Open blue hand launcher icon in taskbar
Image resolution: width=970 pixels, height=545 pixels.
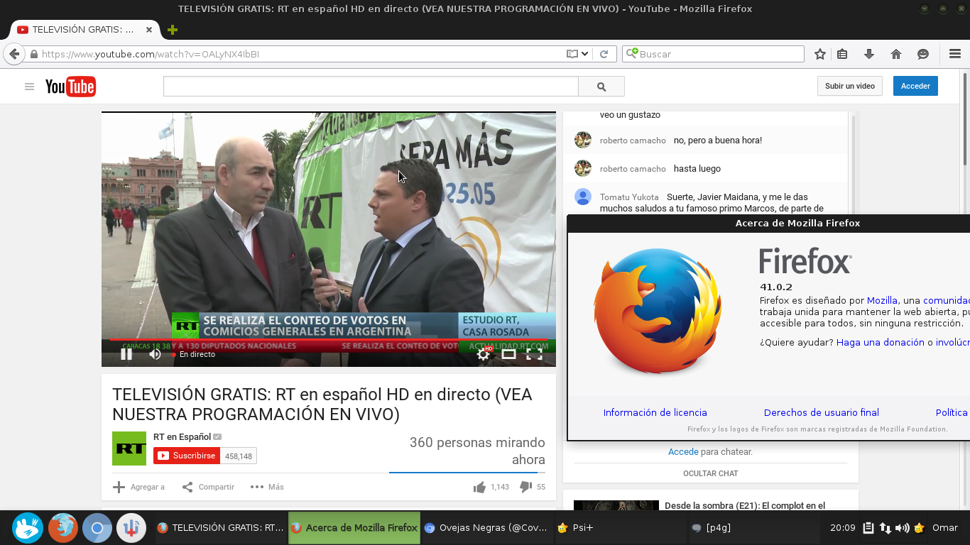pos(28,528)
